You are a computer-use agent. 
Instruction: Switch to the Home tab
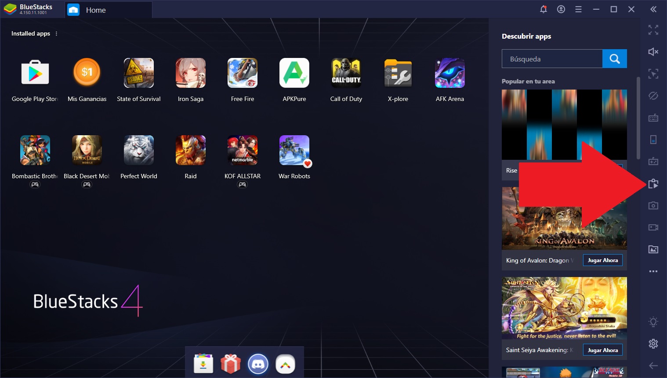coord(109,10)
